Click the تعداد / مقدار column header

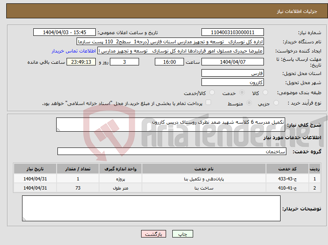[78, 169]
